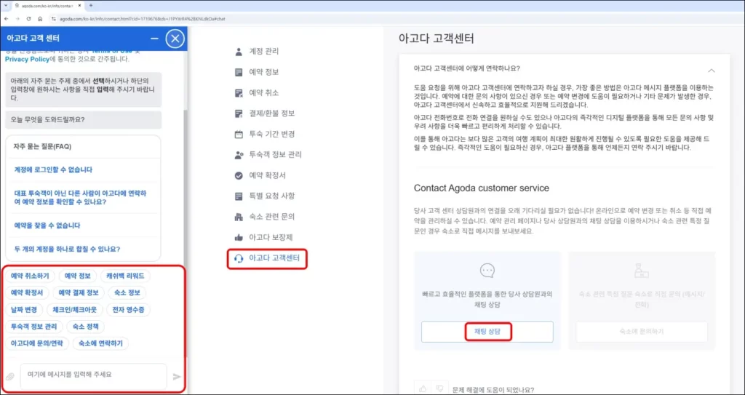Minimize the 아고다 고객 센터 chat panel
Screen dimensions: 745x395
pos(154,39)
